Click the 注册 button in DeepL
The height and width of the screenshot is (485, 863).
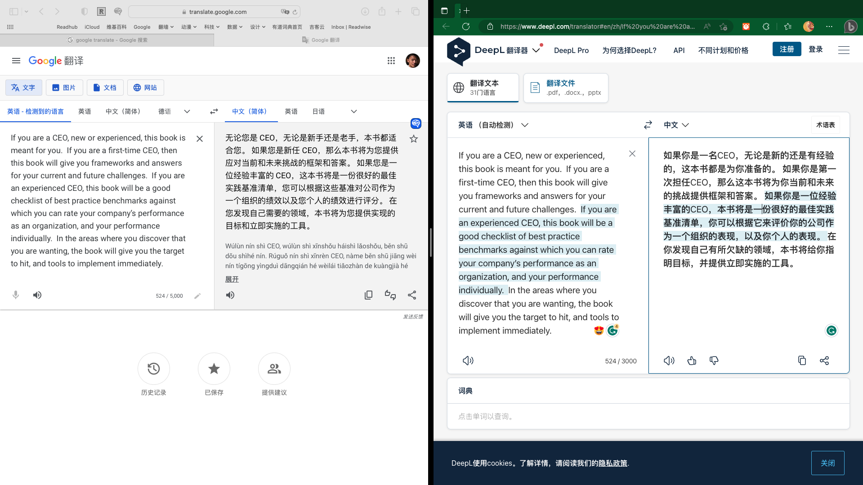[x=786, y=49]
